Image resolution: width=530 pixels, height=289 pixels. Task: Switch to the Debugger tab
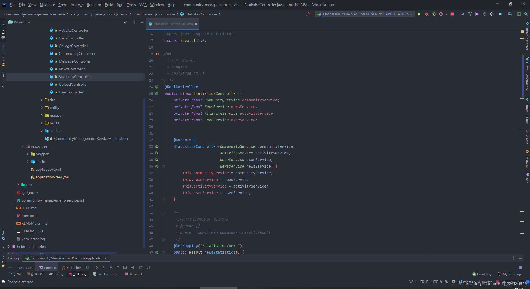[25, 267]
